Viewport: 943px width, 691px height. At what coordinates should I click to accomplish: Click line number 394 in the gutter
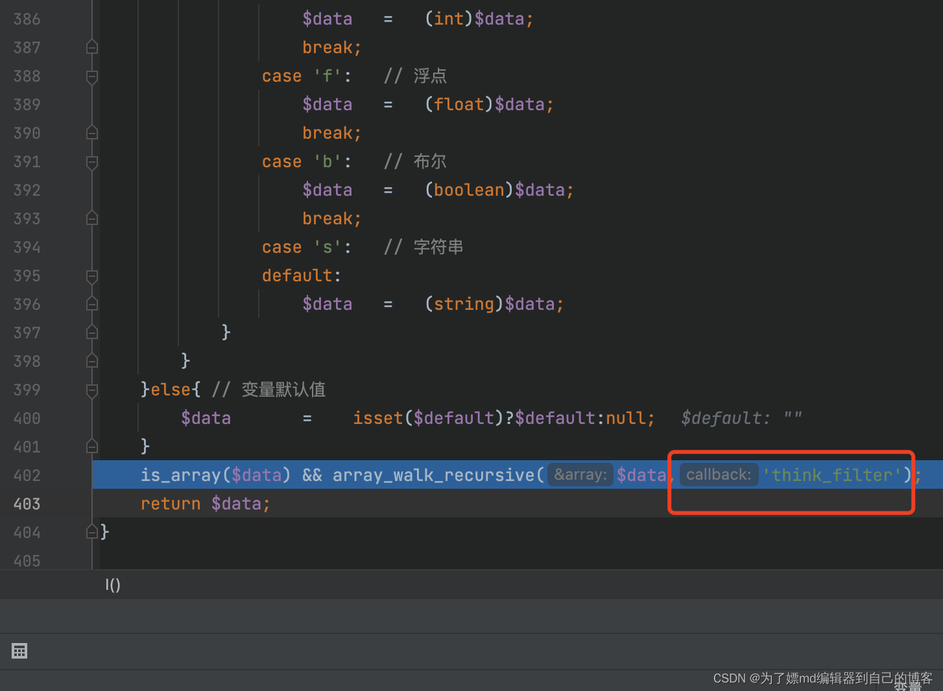[27, 247]
